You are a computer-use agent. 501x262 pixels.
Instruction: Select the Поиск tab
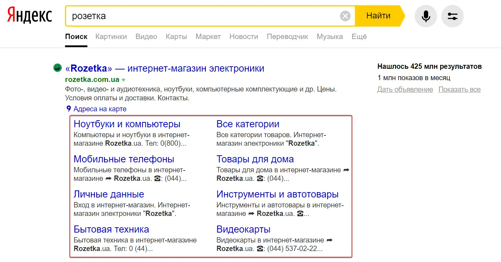coord(76,37)
